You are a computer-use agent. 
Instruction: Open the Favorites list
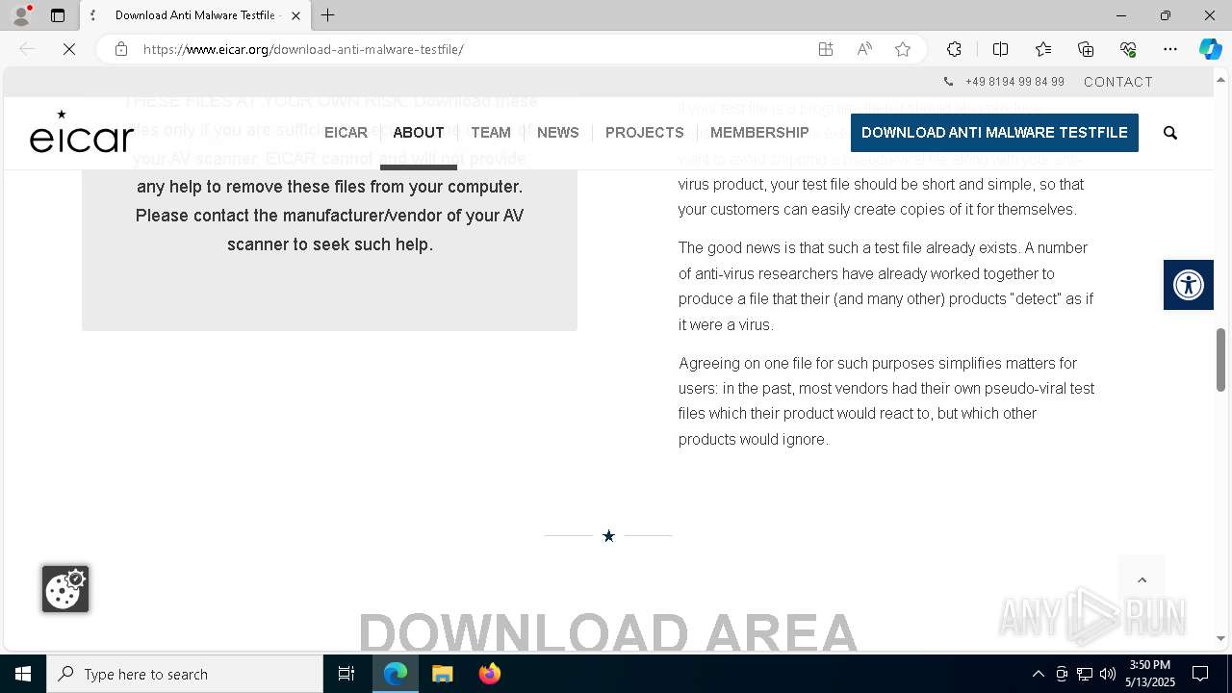[x=1043, y=49]
